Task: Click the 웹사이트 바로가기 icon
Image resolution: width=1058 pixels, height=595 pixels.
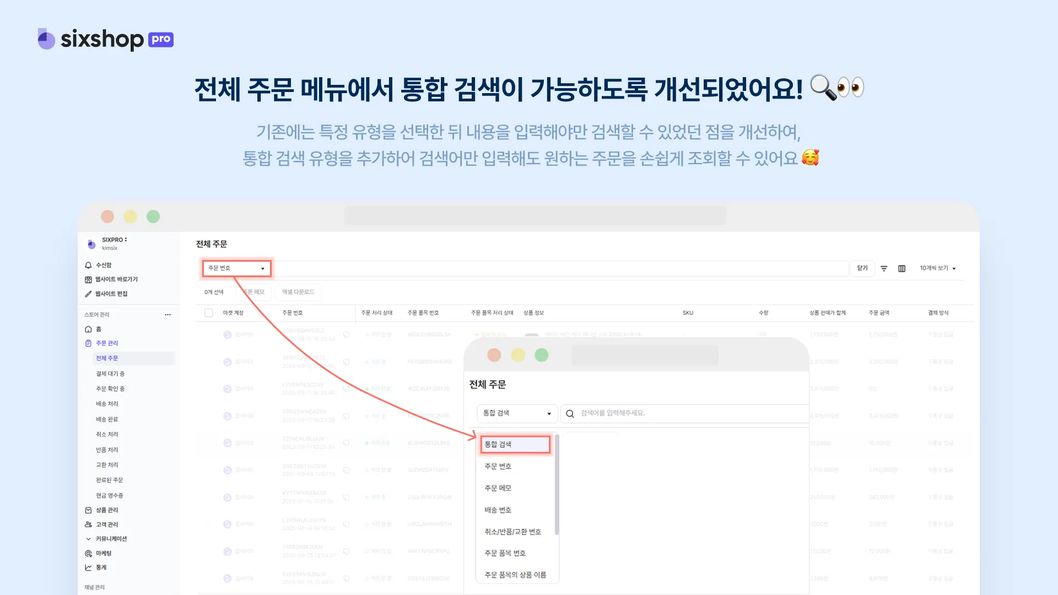Action: pyautogui.click(x=88, y=279)
